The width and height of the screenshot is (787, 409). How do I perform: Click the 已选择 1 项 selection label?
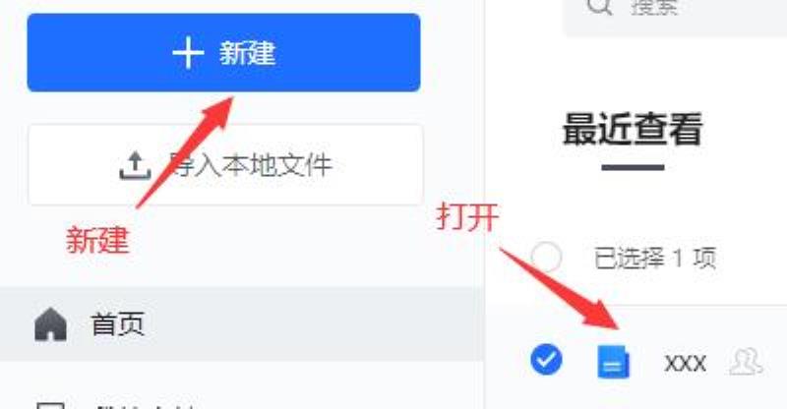(x=655, y=258)
